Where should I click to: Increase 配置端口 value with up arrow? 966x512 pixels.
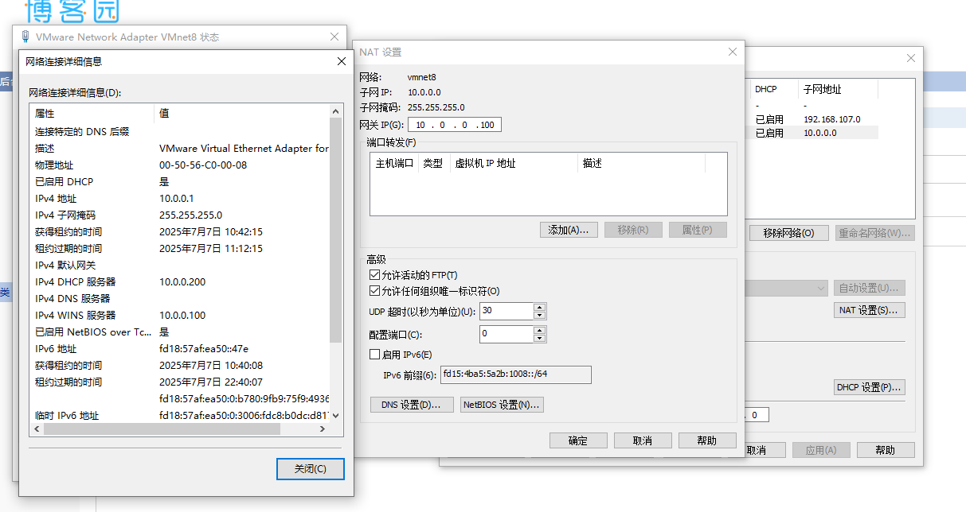(x=540, y=330)
